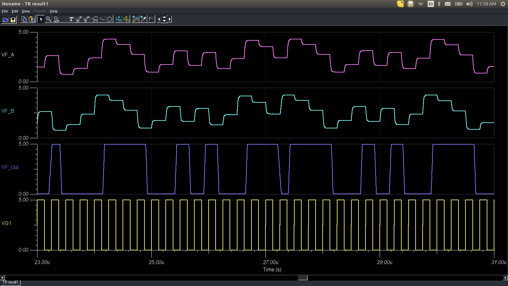Screen dimensions: 508x286
Task: Select the Text annotation tool
Action: (71, 19)
